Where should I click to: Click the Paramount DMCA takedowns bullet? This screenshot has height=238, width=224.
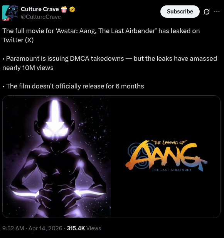tap(109, 63)
